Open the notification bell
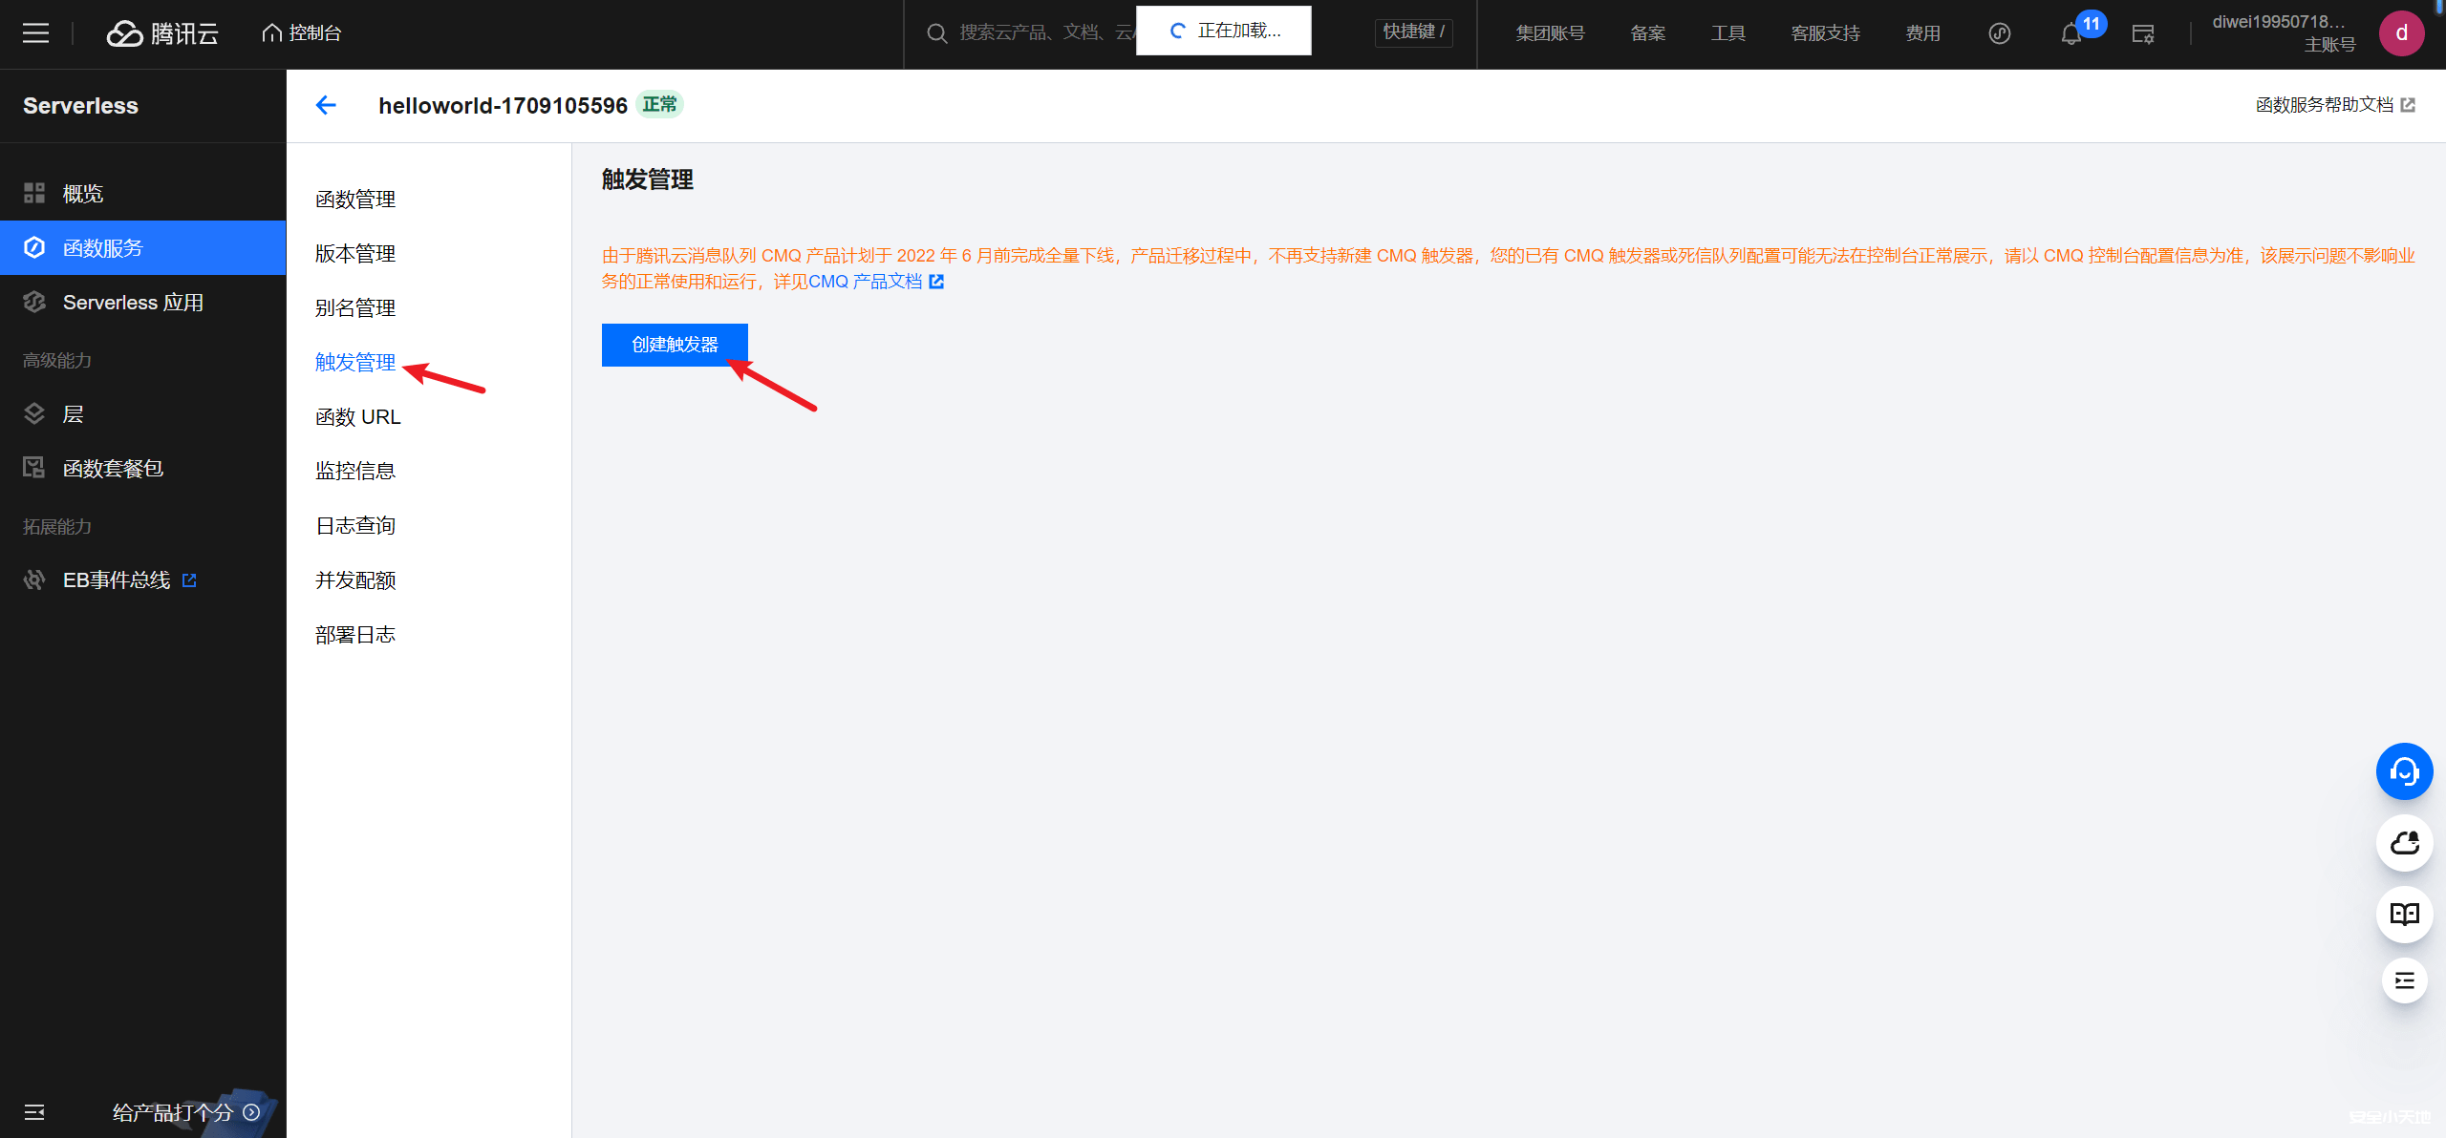This screenshot has height=1138, width=2446. pyautogui.click(x=2071, y=34)
